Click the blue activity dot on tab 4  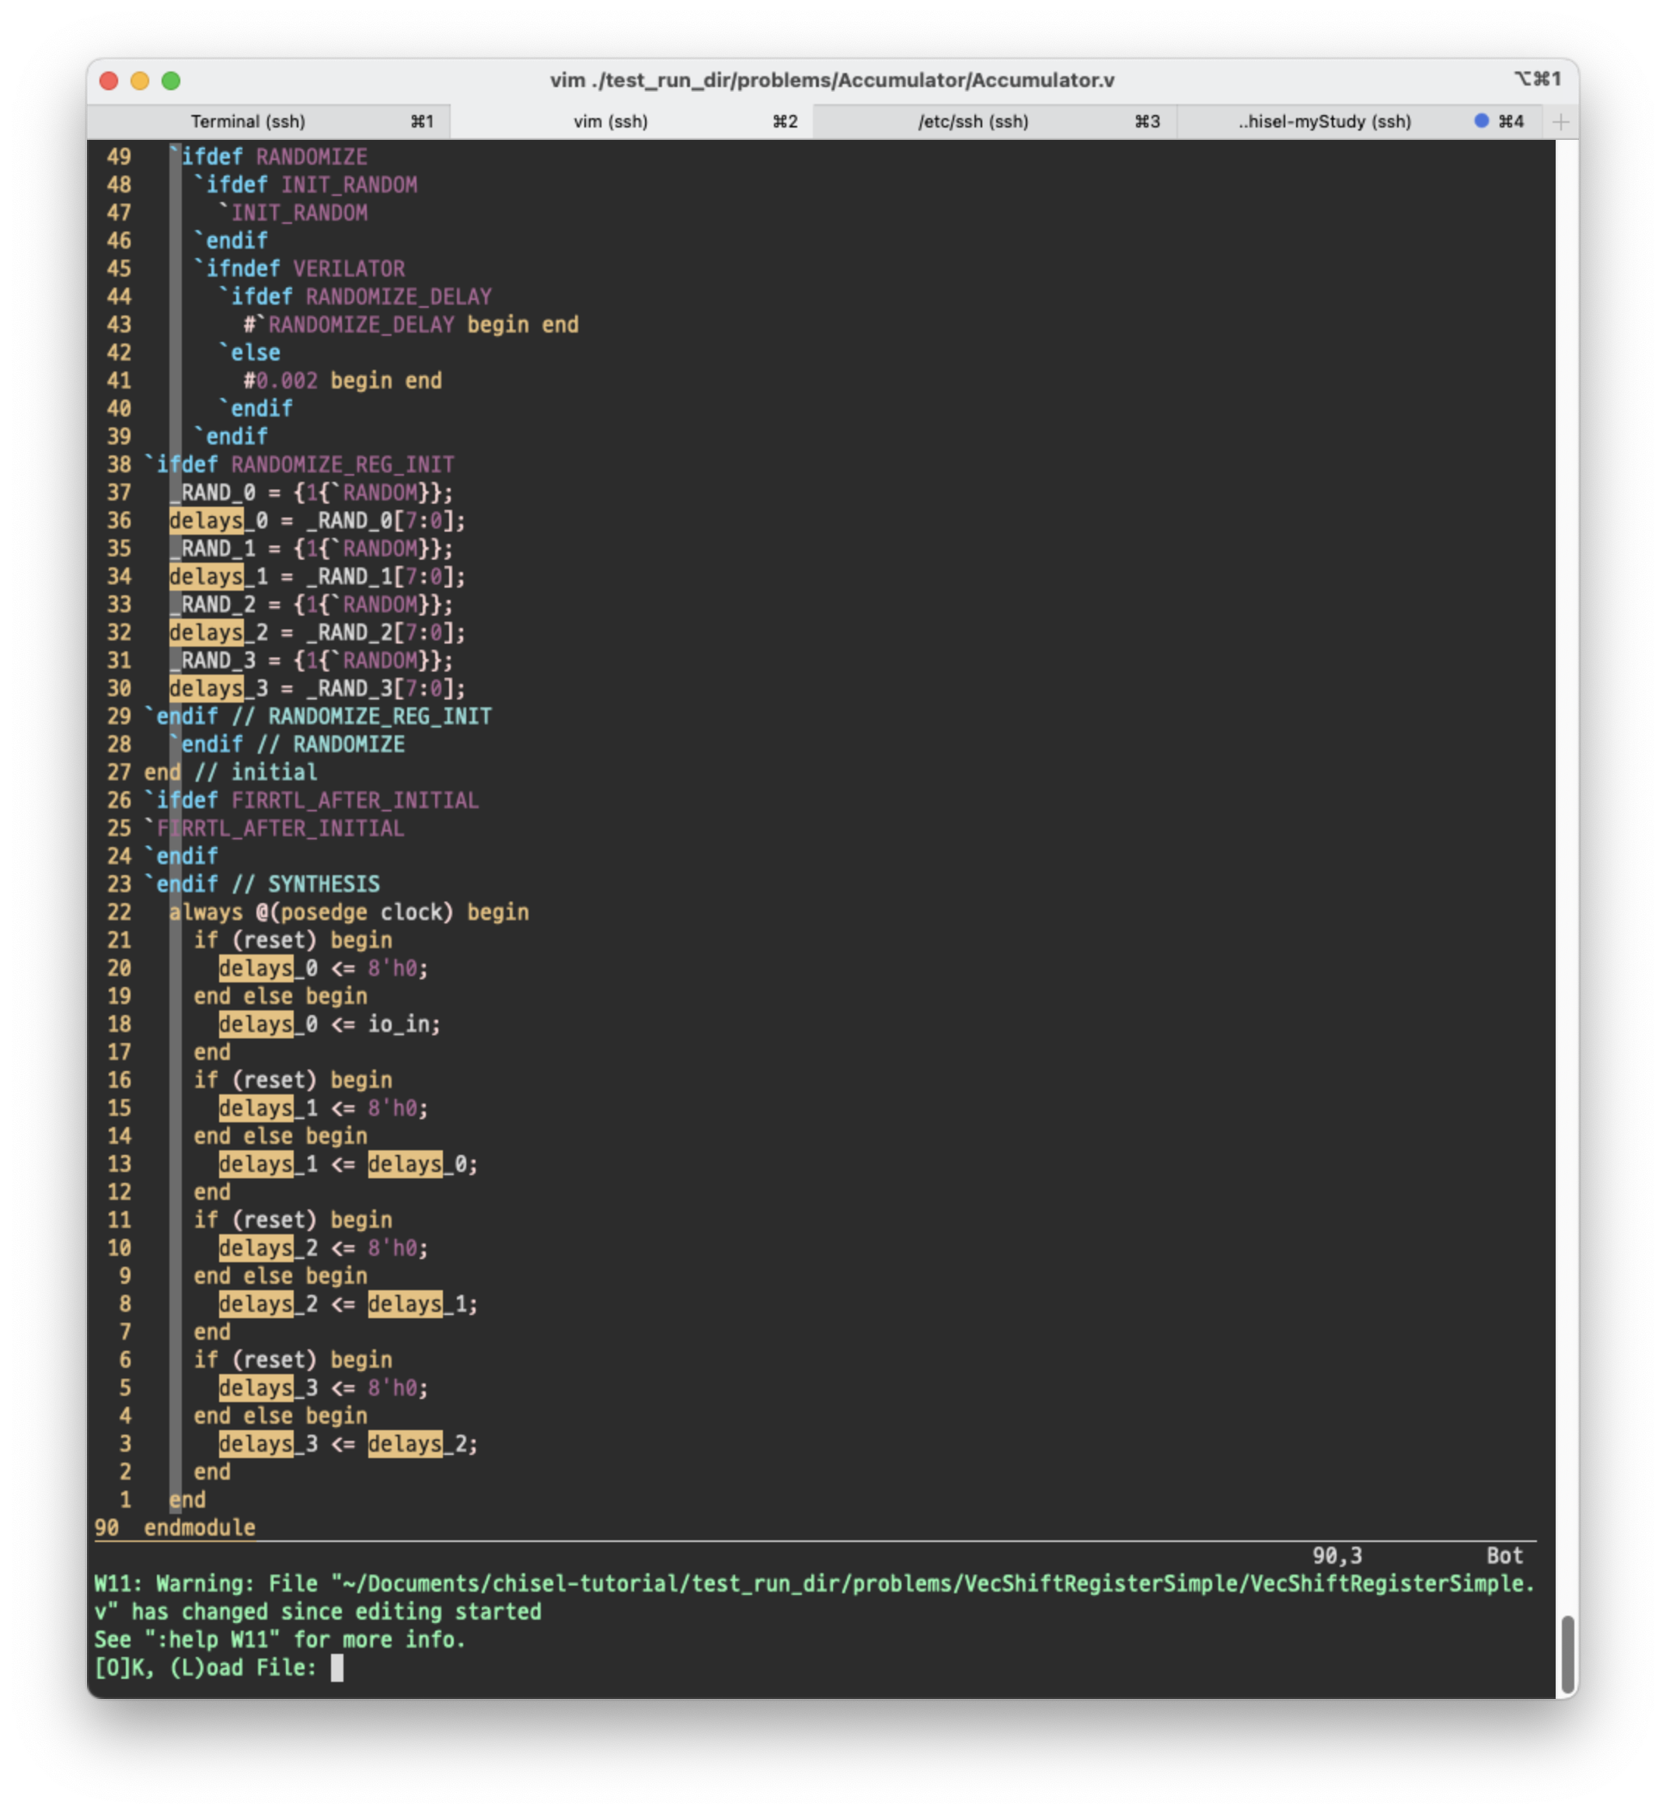click(x=1481, y=120)
